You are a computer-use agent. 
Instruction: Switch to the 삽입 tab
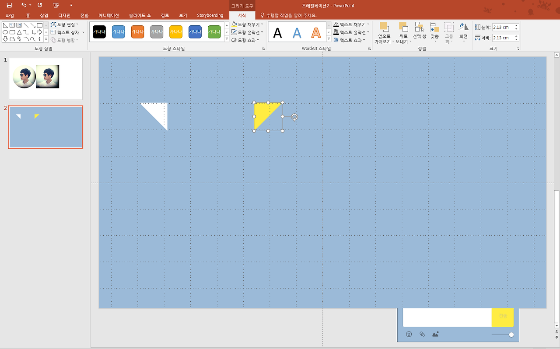coord(44,15)
